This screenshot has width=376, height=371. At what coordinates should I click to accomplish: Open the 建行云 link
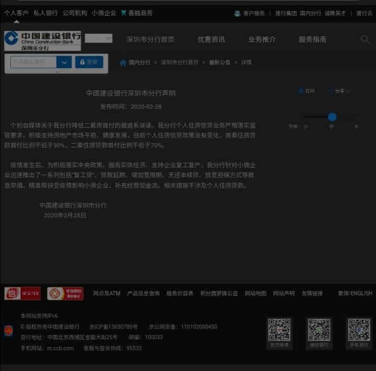[x=365, y=14]
